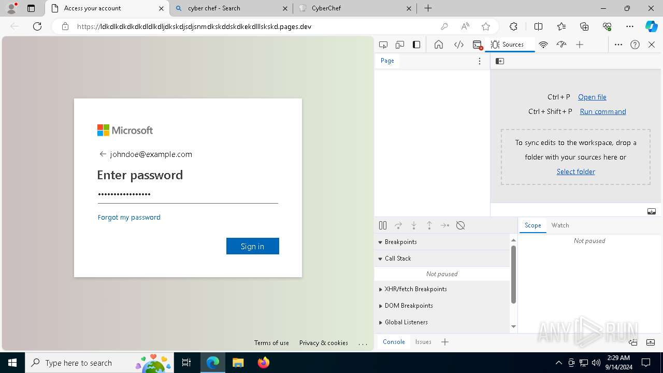Select the Page tab in Sources navigator
This screenshot has width=663, height=373.
[x=387, y=61]
